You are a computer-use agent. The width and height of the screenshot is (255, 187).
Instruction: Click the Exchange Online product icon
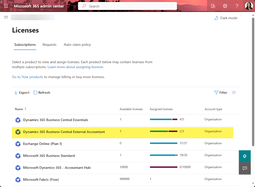(18, 144)
